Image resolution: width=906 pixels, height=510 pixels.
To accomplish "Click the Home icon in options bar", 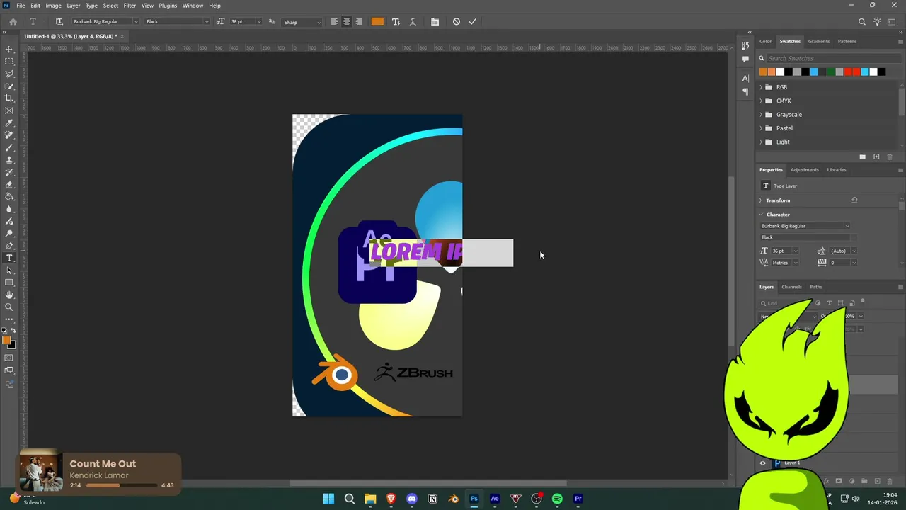I will pos(13,21).
